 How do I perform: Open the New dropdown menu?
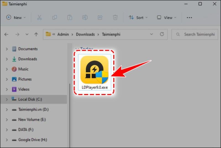(x=16, y=17)
